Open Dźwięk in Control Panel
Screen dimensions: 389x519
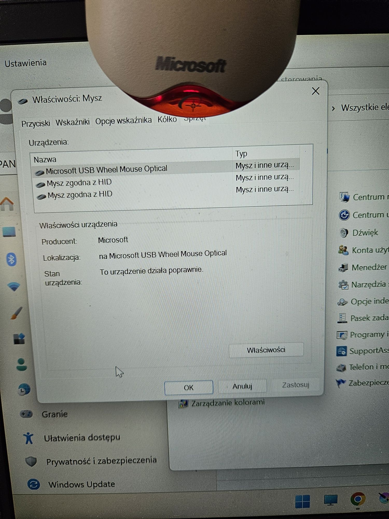[x=365, y=233]
